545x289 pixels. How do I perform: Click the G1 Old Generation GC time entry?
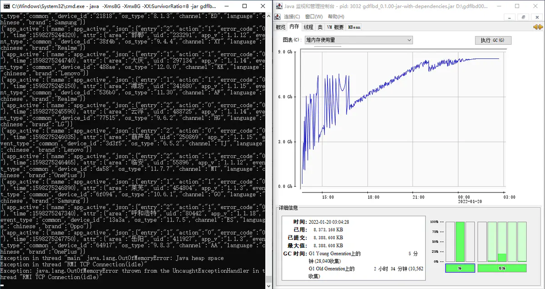[x=366, y=272]
